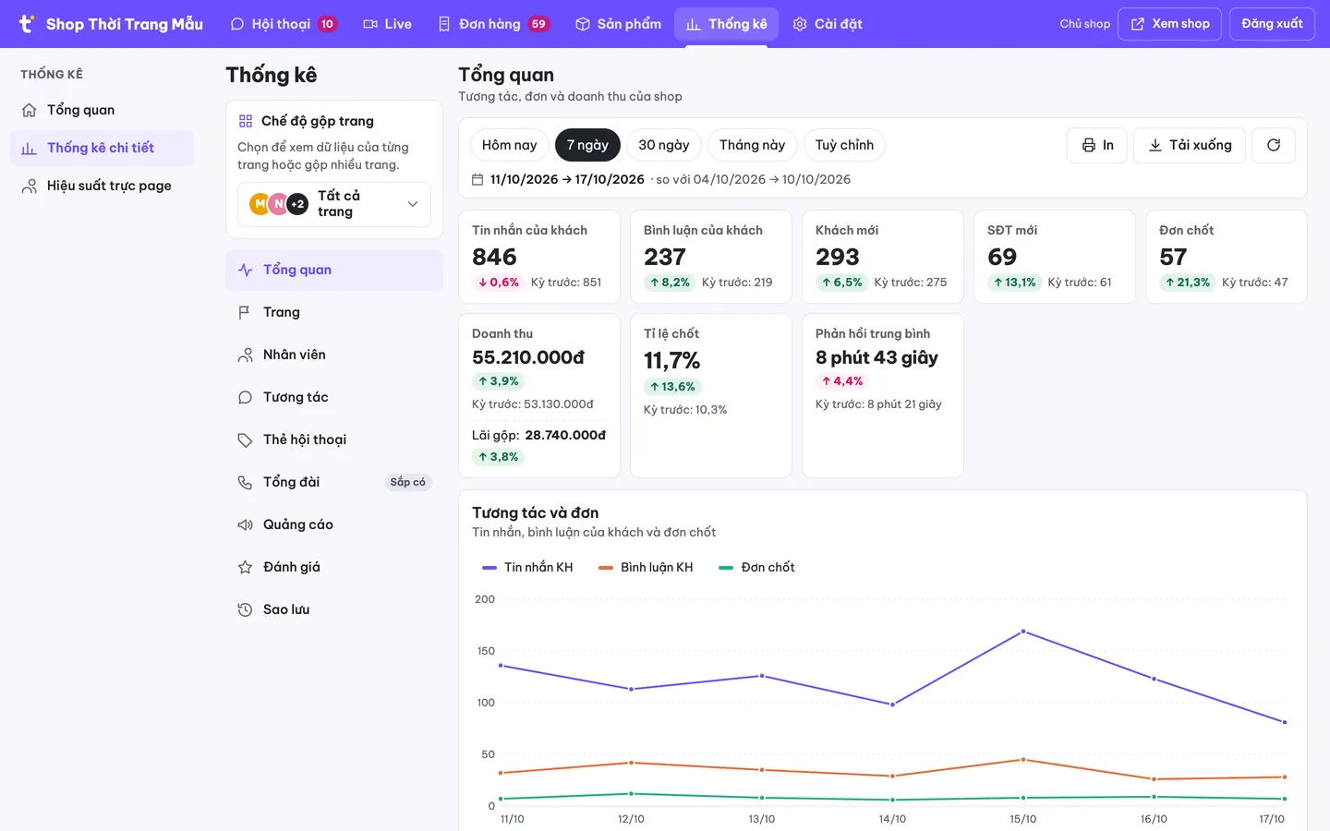The width and height of the screenshot is (1330, 831).
Task: Select the 30 ngày time range
Action: (664, 145)
